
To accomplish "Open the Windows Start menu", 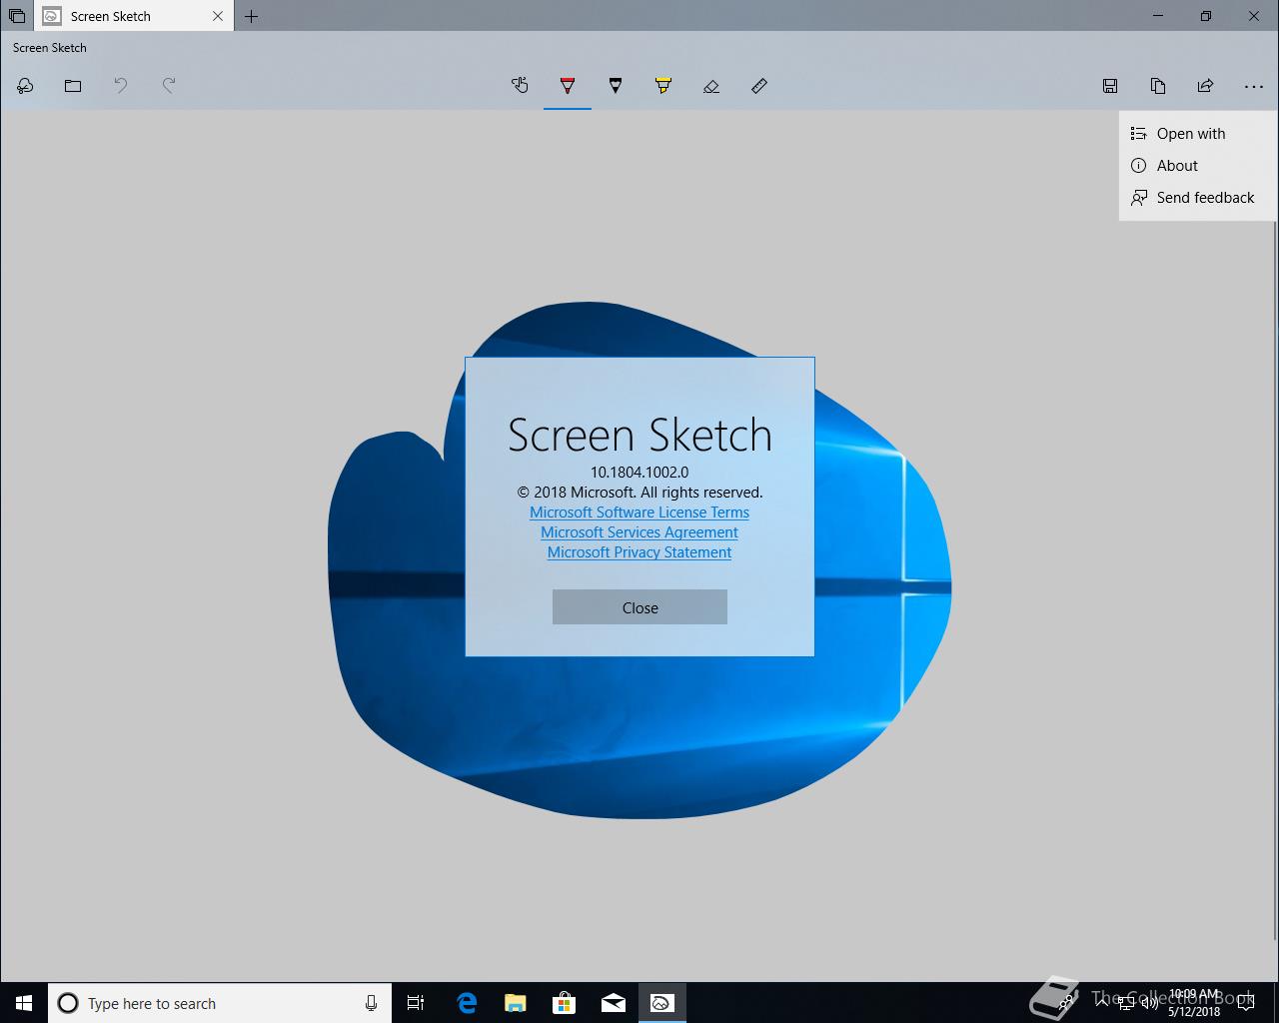I will pyautogui.click(x=24, y=1003).
